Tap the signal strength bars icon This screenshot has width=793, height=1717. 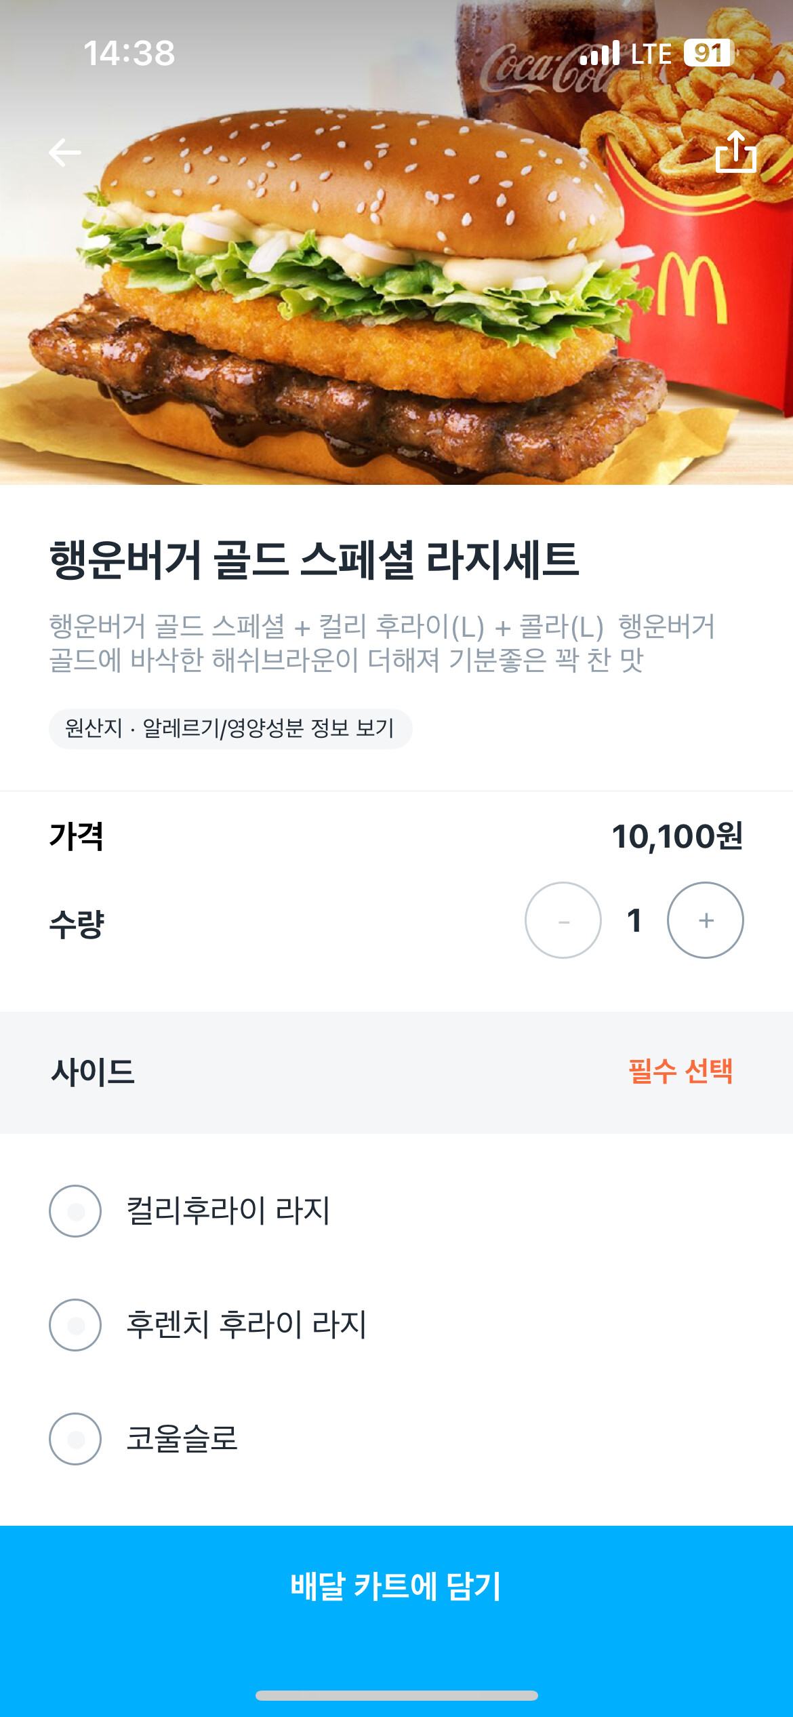[x=600, y=53]
